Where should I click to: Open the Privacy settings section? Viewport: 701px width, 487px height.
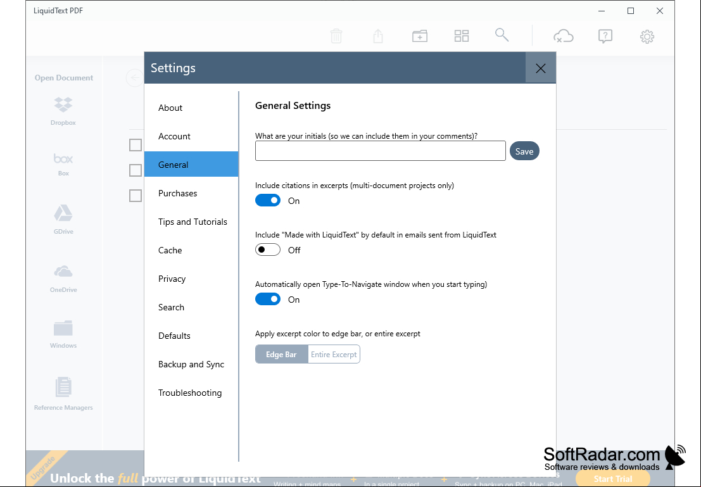pyautogui.click(x=191, y=279)
